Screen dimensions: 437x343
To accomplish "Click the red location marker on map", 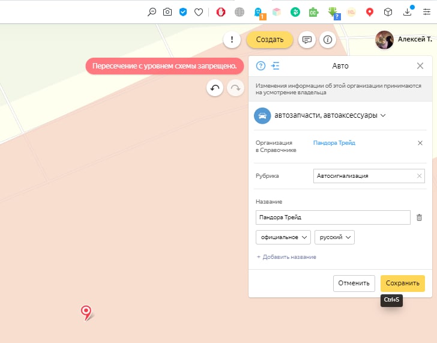I will 86,312.
